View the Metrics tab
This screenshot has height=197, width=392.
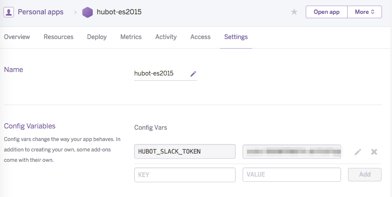point(131,37)
